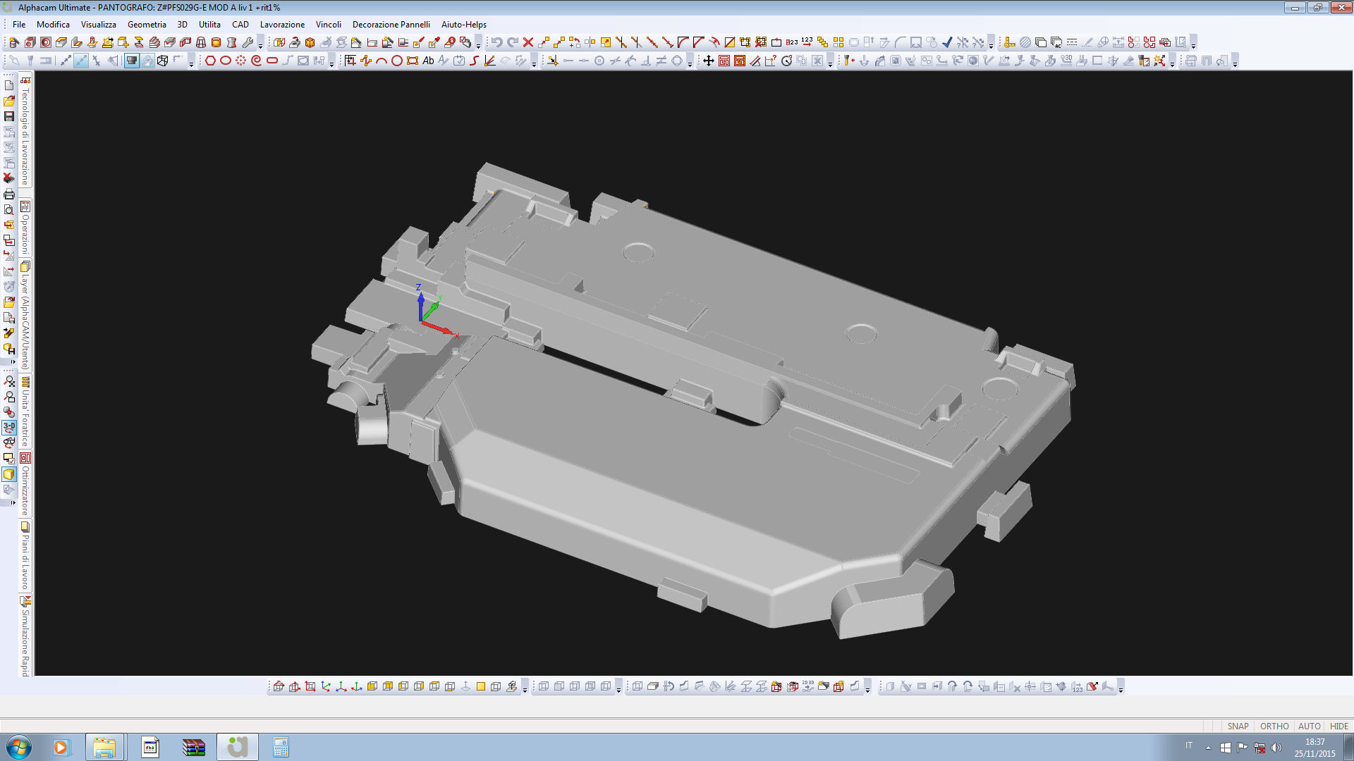Screen dimensions: 1354x761
Task: Click the Ab text tool icon
Action: pos(428,61)
